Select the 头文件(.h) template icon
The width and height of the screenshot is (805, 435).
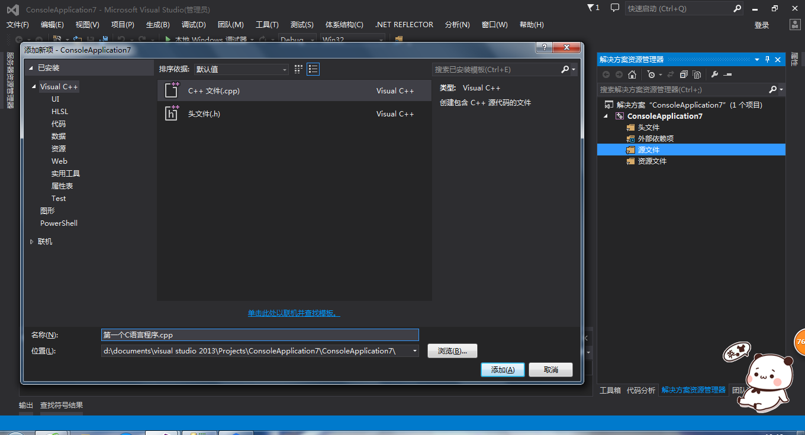tap(172, 113)
